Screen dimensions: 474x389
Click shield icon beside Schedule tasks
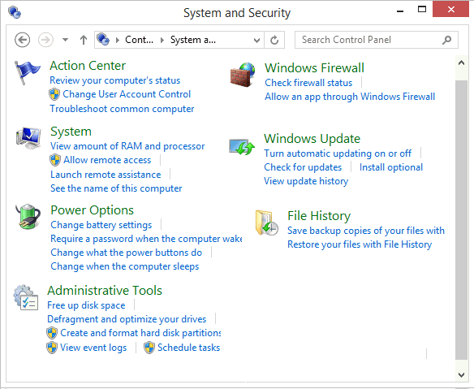click(x=149, y=348)
